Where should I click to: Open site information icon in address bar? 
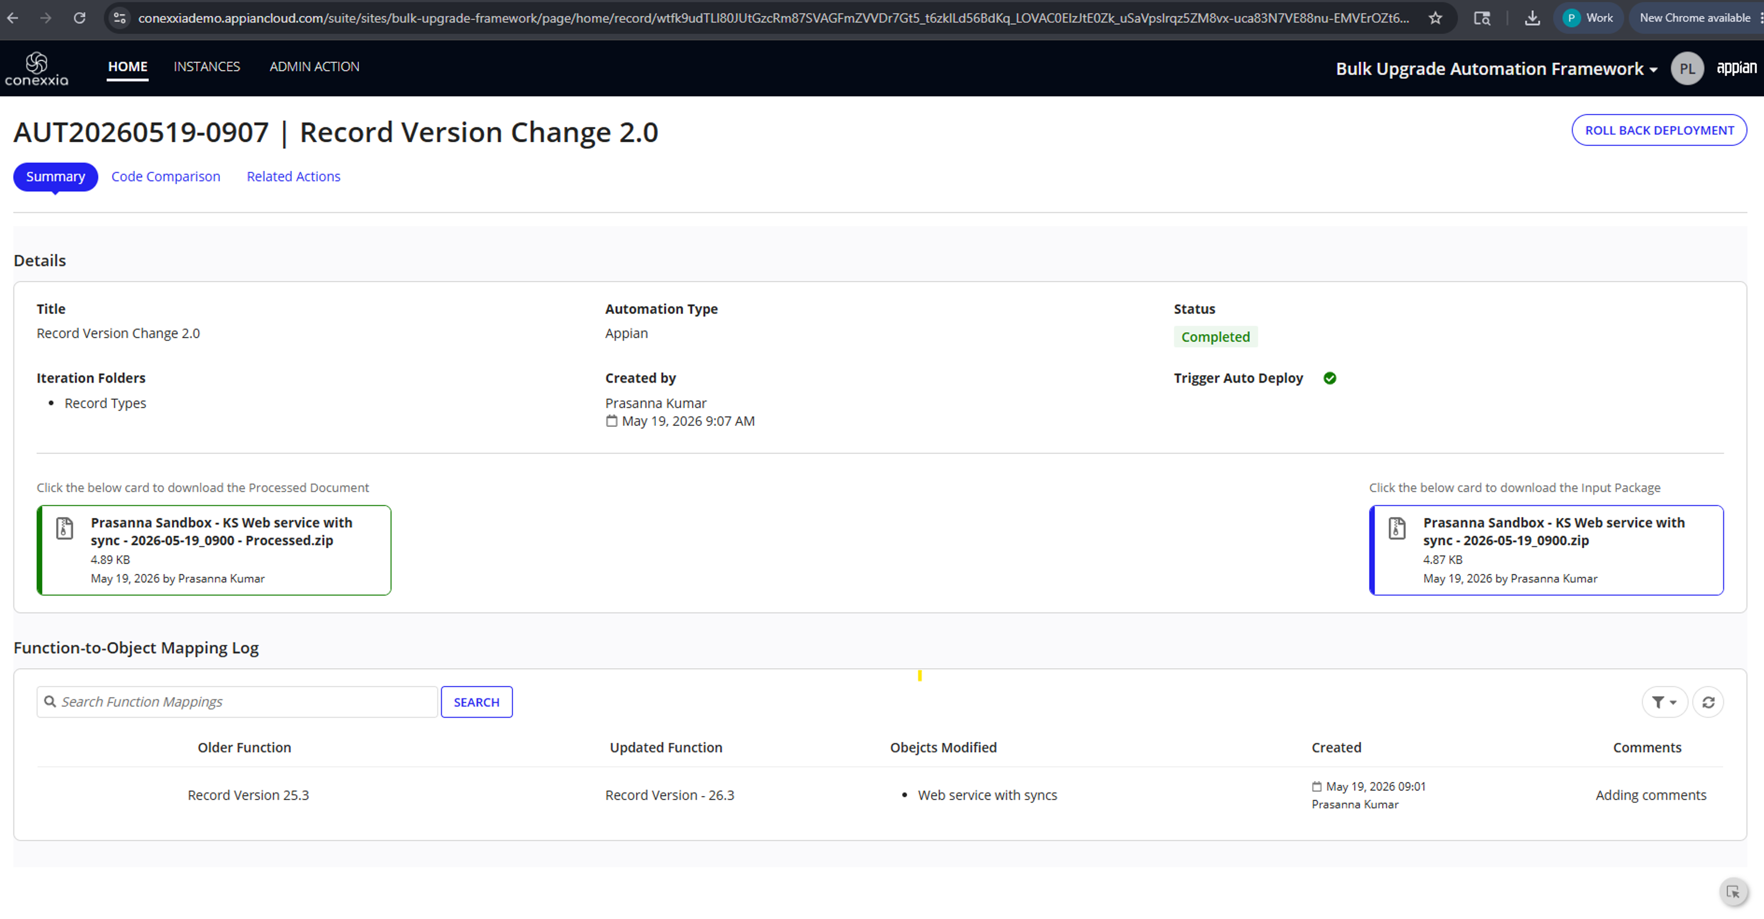coord(120,18)
